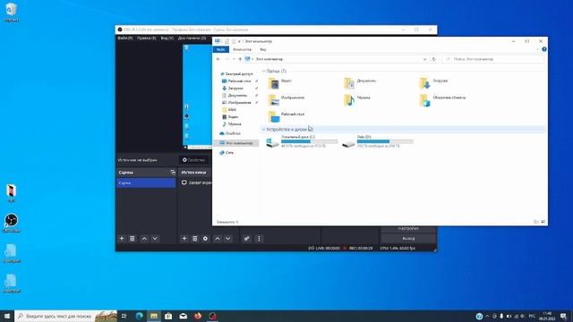This screenshot has height=322, width=573.
Task: Open the Вид ribbon tab in Explorer
Action: pos(262,49)
